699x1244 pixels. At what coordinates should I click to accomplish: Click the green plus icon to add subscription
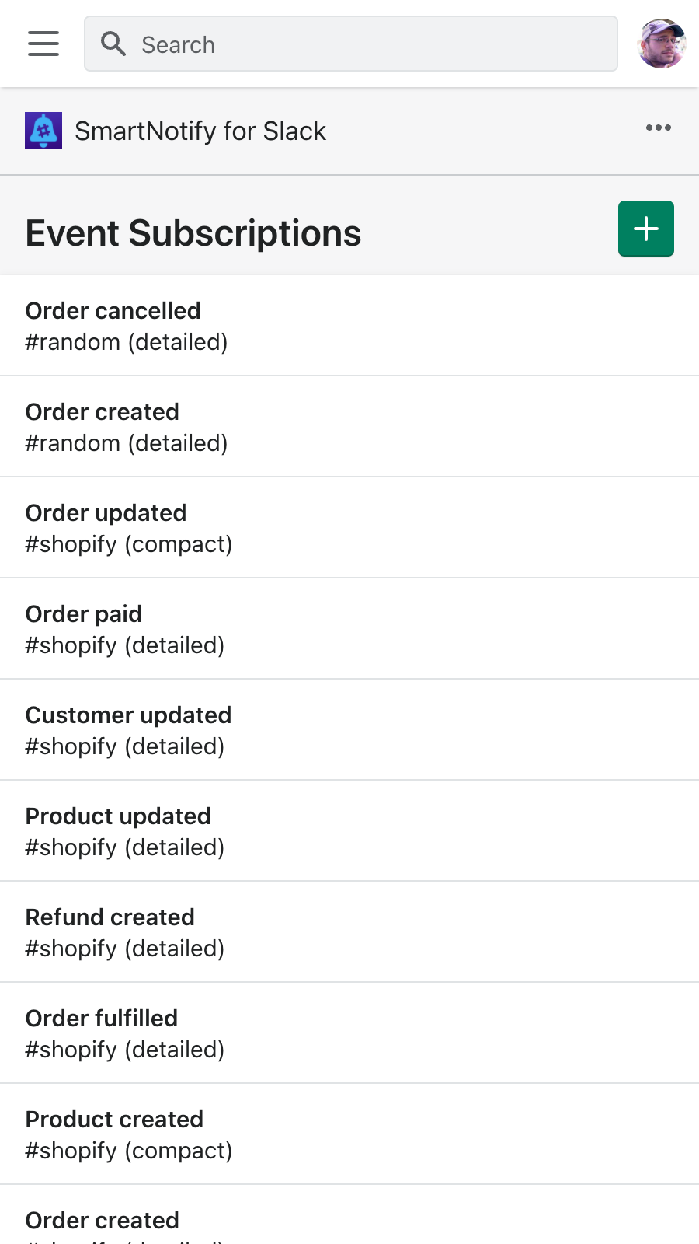(645, 229)
